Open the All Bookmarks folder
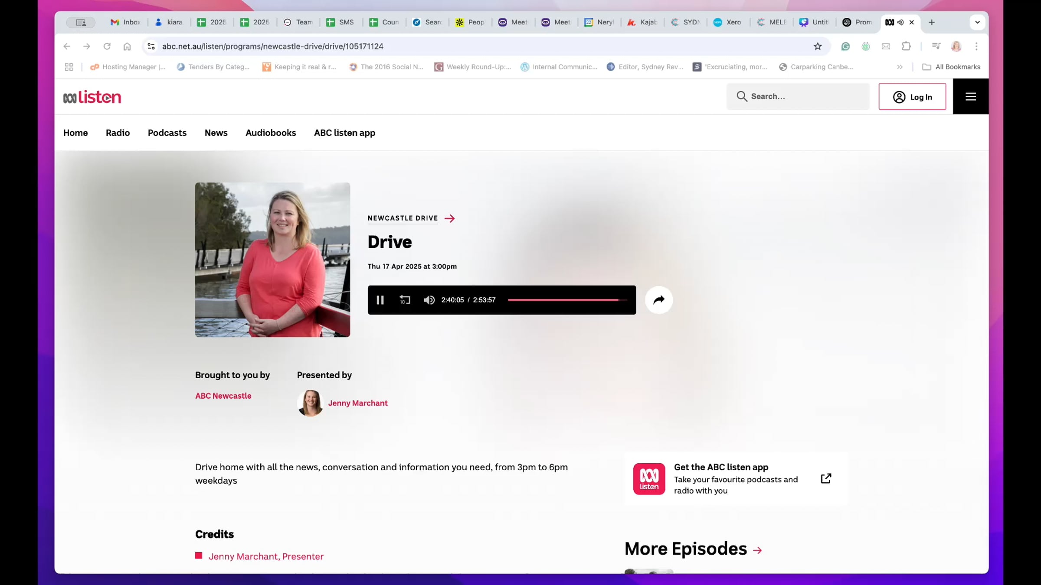This screenshot has height=585, width=1041. [x=951, y=67]
